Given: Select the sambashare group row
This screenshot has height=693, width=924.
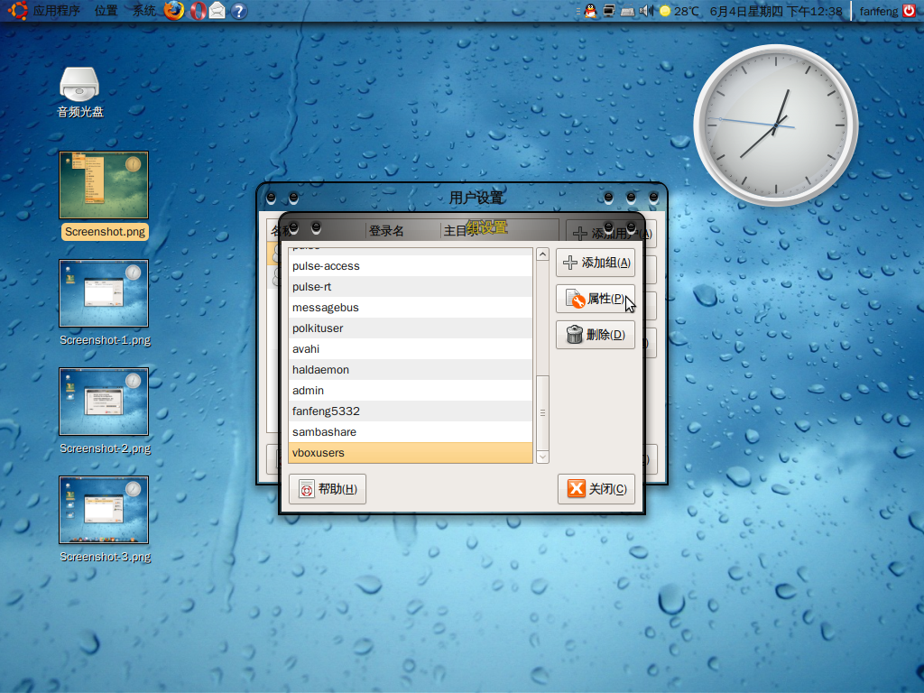Looking at the screenshot, I should 411,432.
